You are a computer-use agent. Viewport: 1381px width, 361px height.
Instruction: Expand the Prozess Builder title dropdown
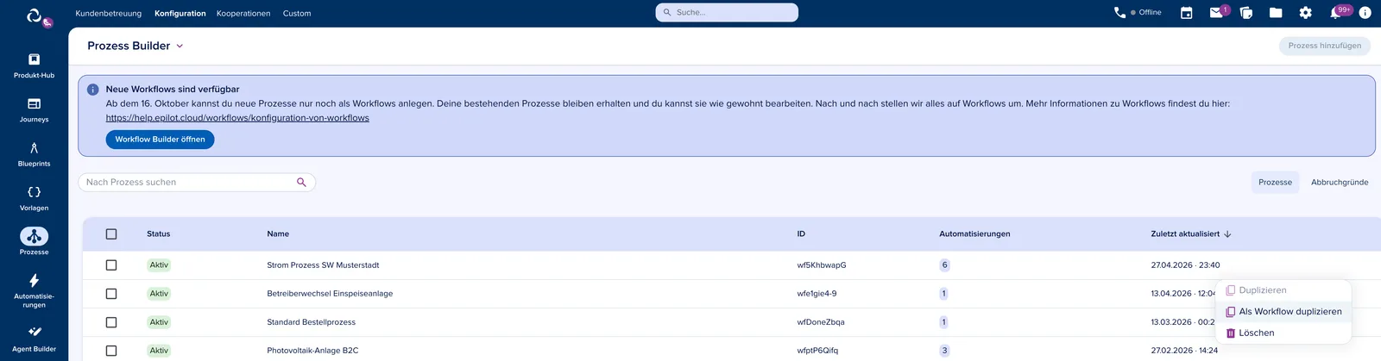point(180,47)
